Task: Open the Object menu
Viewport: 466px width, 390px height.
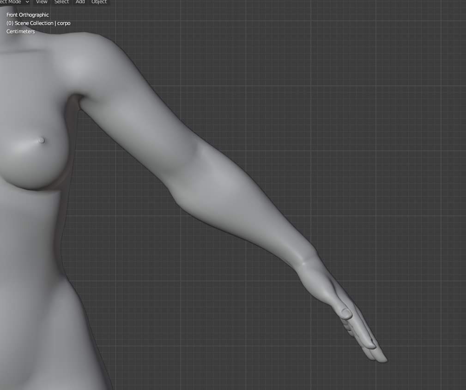Action: tap(99, 2)
